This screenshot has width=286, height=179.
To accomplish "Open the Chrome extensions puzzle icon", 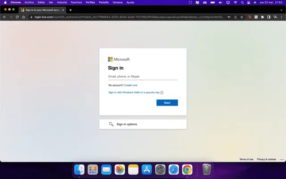I will click(262, 17).
